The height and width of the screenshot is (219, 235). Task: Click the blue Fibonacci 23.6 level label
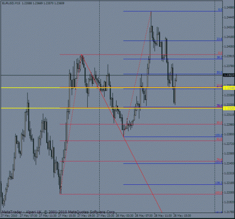[x=220, y=39]
